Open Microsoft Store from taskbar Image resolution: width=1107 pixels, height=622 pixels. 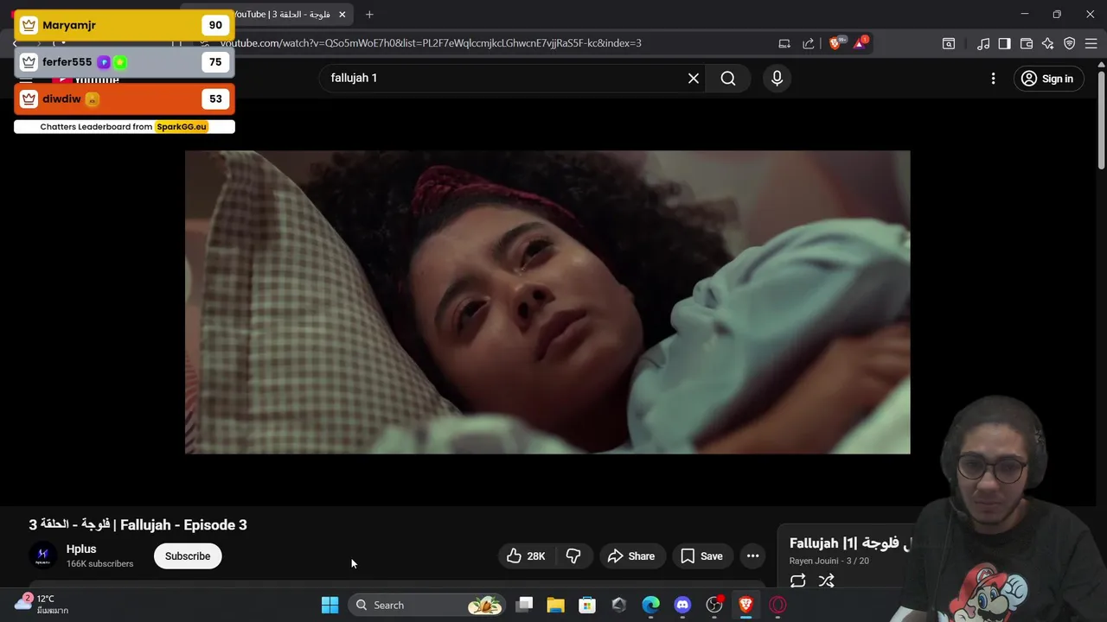587,605
